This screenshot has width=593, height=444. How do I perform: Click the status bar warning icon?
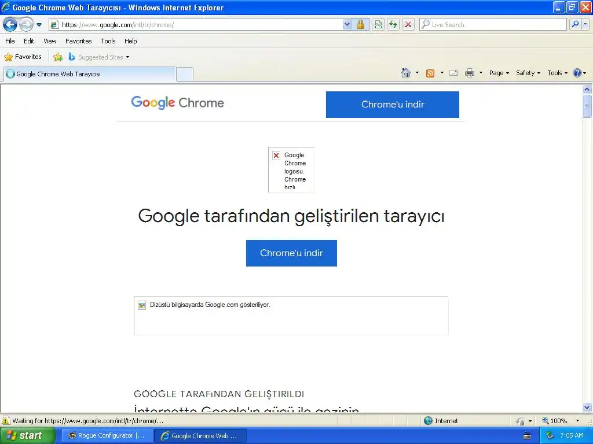(6, 421)
